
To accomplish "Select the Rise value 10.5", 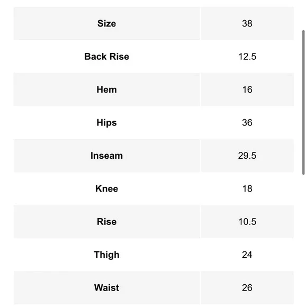I will coord(247,222).
